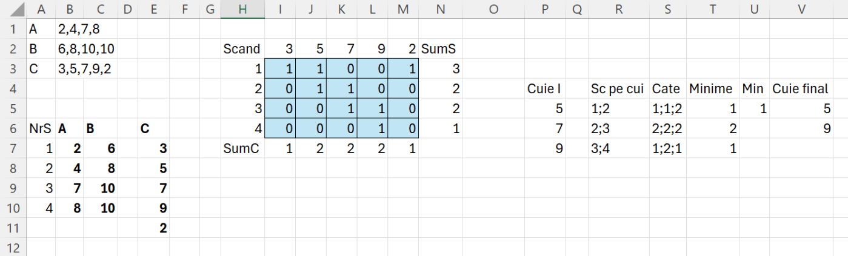Click the 'Minime' header cell
This screenshot has height=256, width=848.
[x=711, y=90]
